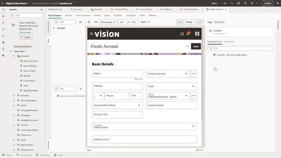Click the notifications bell icon
Screen dimensions: 281x158
click(188, 33)
